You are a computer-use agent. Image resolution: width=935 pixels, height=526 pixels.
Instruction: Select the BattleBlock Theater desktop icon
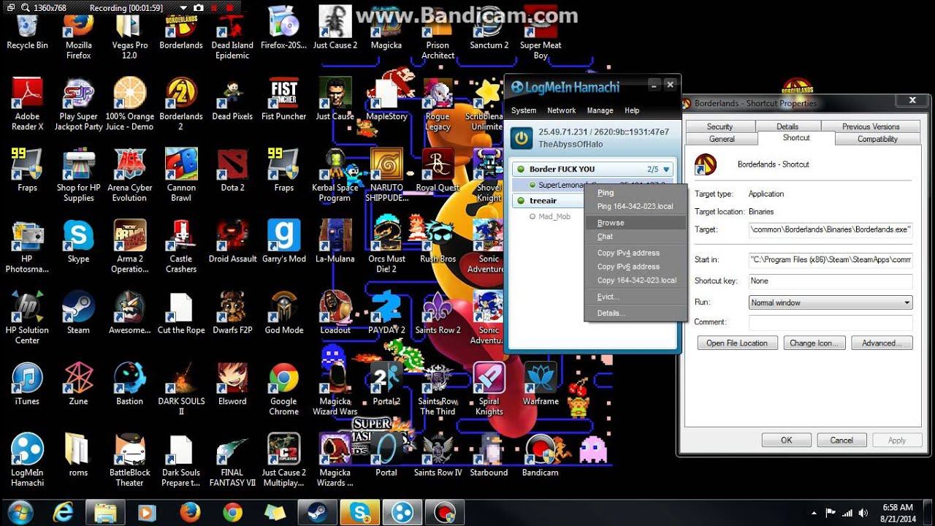tap(129, 460)
